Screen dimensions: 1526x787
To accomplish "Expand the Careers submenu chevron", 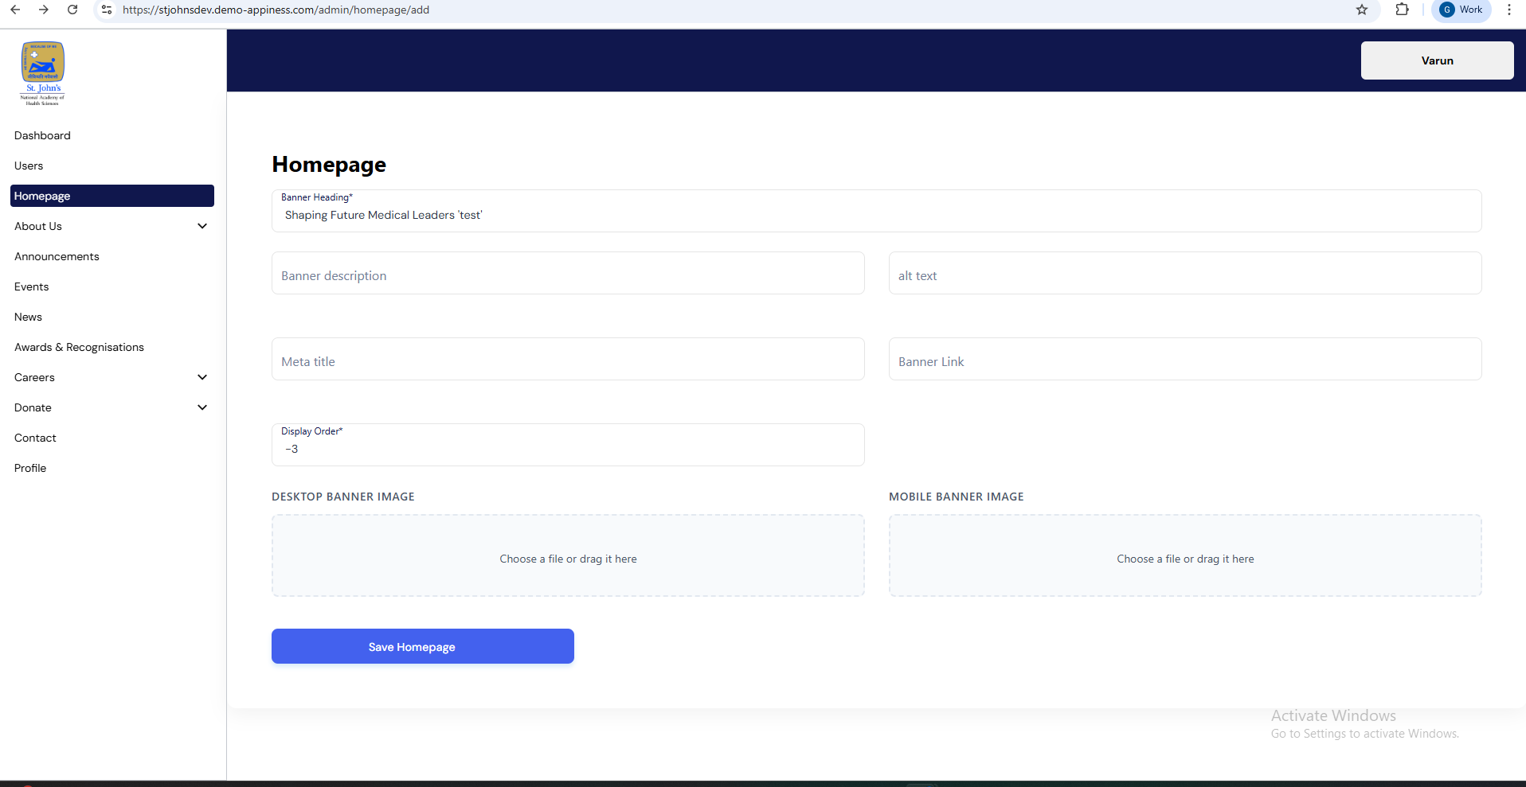I will pos(202,377).
